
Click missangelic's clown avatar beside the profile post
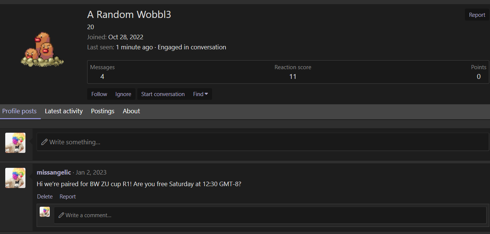pos(15,178)
